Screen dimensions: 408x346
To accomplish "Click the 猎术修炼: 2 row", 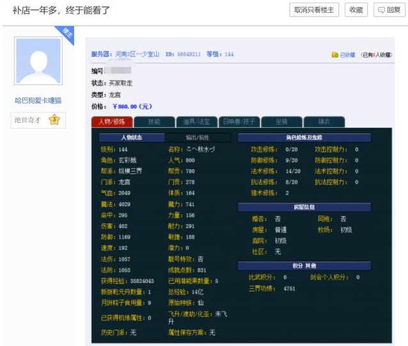I will (x=270, y=193).
